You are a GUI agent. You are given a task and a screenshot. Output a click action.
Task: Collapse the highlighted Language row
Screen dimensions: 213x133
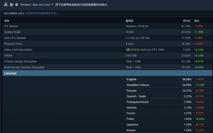(x=107, y=73)
